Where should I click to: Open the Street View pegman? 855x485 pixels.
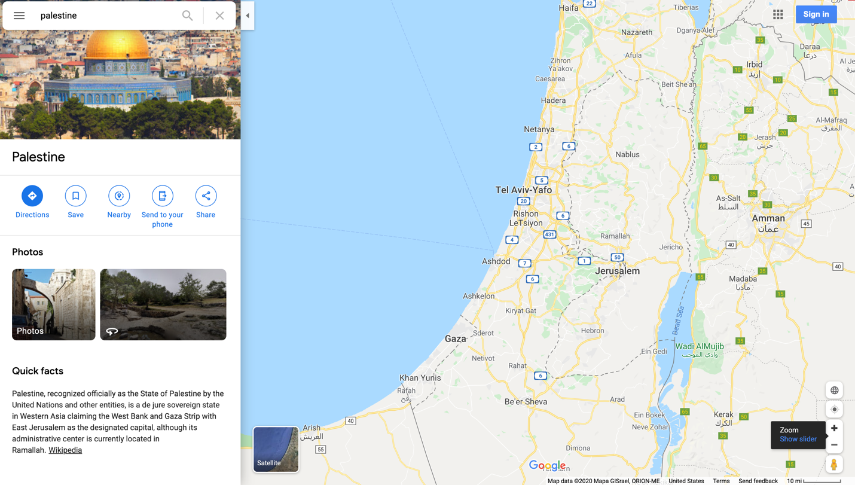(834, 465)
